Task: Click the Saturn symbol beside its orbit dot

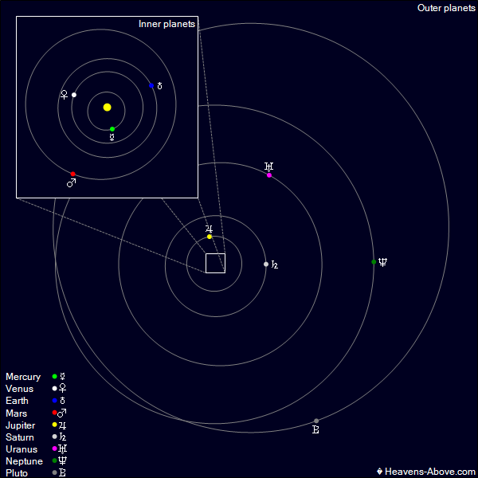Action: click(x=275, y=264)
